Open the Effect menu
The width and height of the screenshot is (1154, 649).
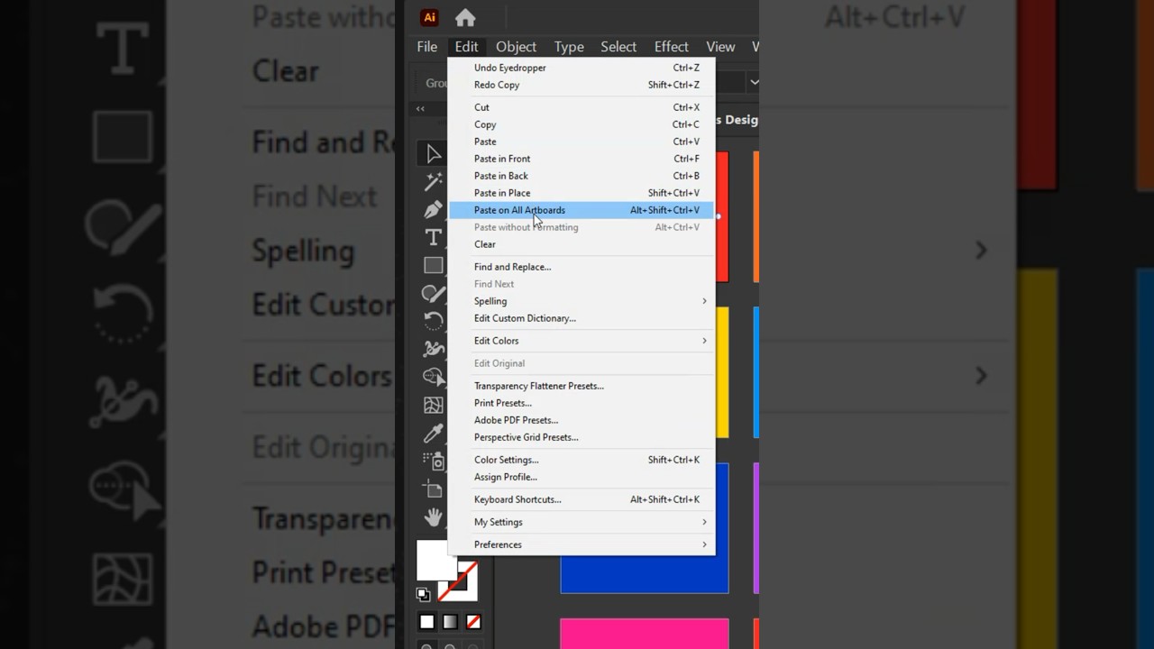pyautogui.click(x=672, y=47)
